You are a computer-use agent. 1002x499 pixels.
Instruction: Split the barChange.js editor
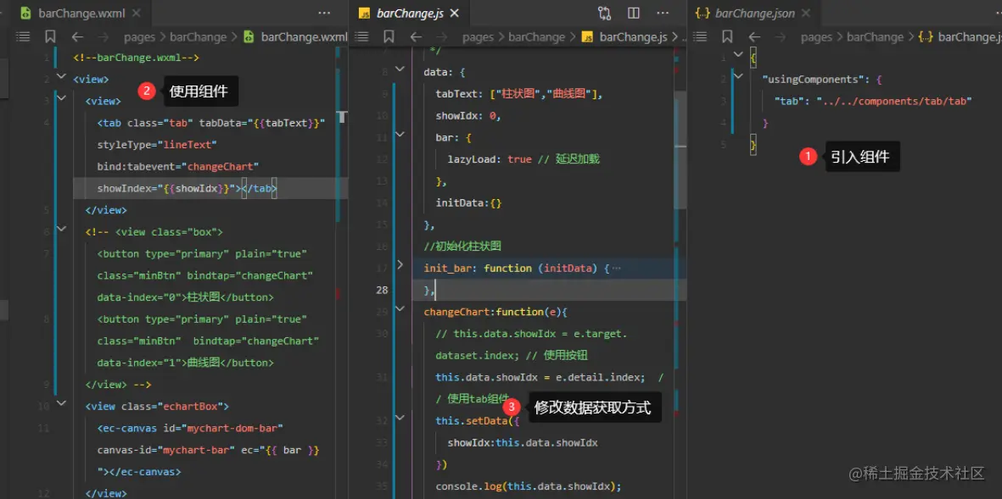coord(634,13)
